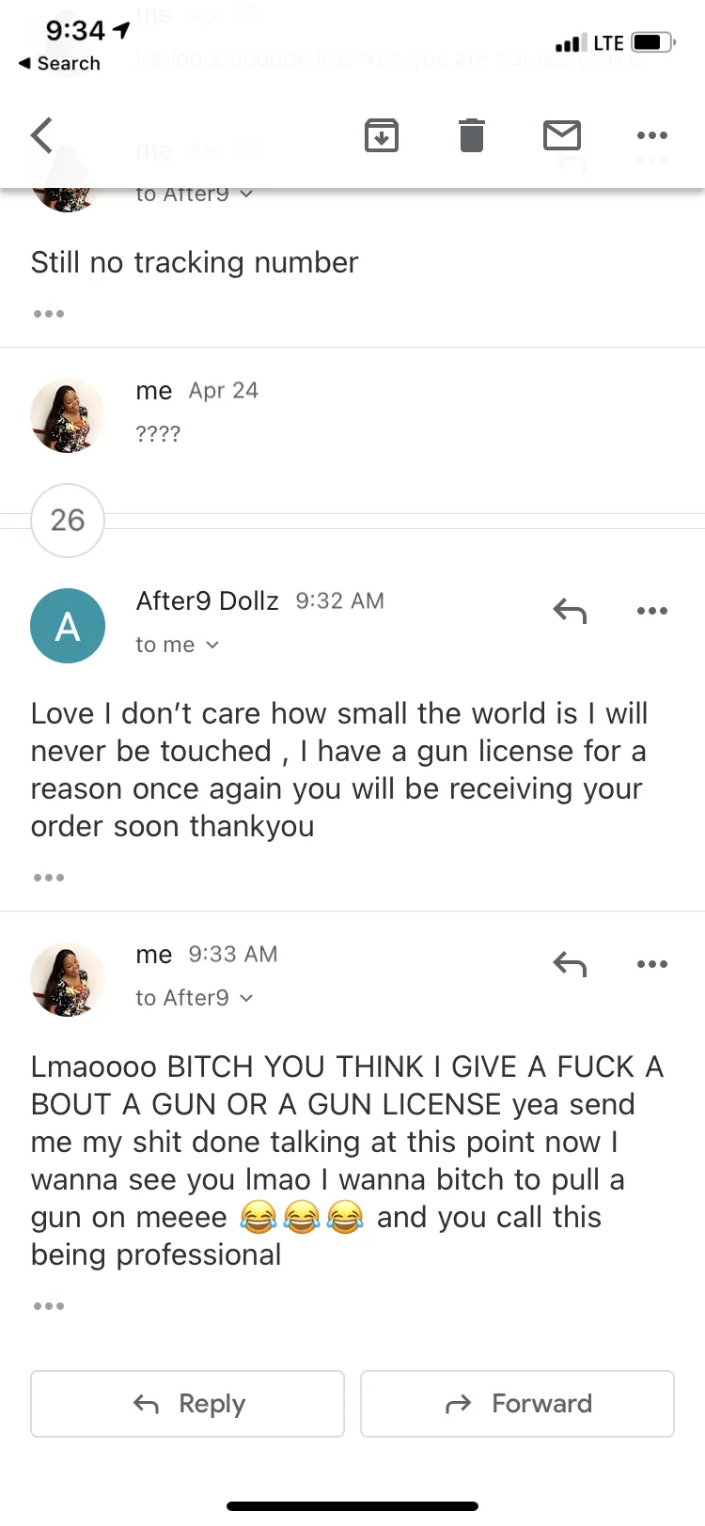Expand trimmed content below the last message
The image size is (705, 1526).
tap(49, 1306)
